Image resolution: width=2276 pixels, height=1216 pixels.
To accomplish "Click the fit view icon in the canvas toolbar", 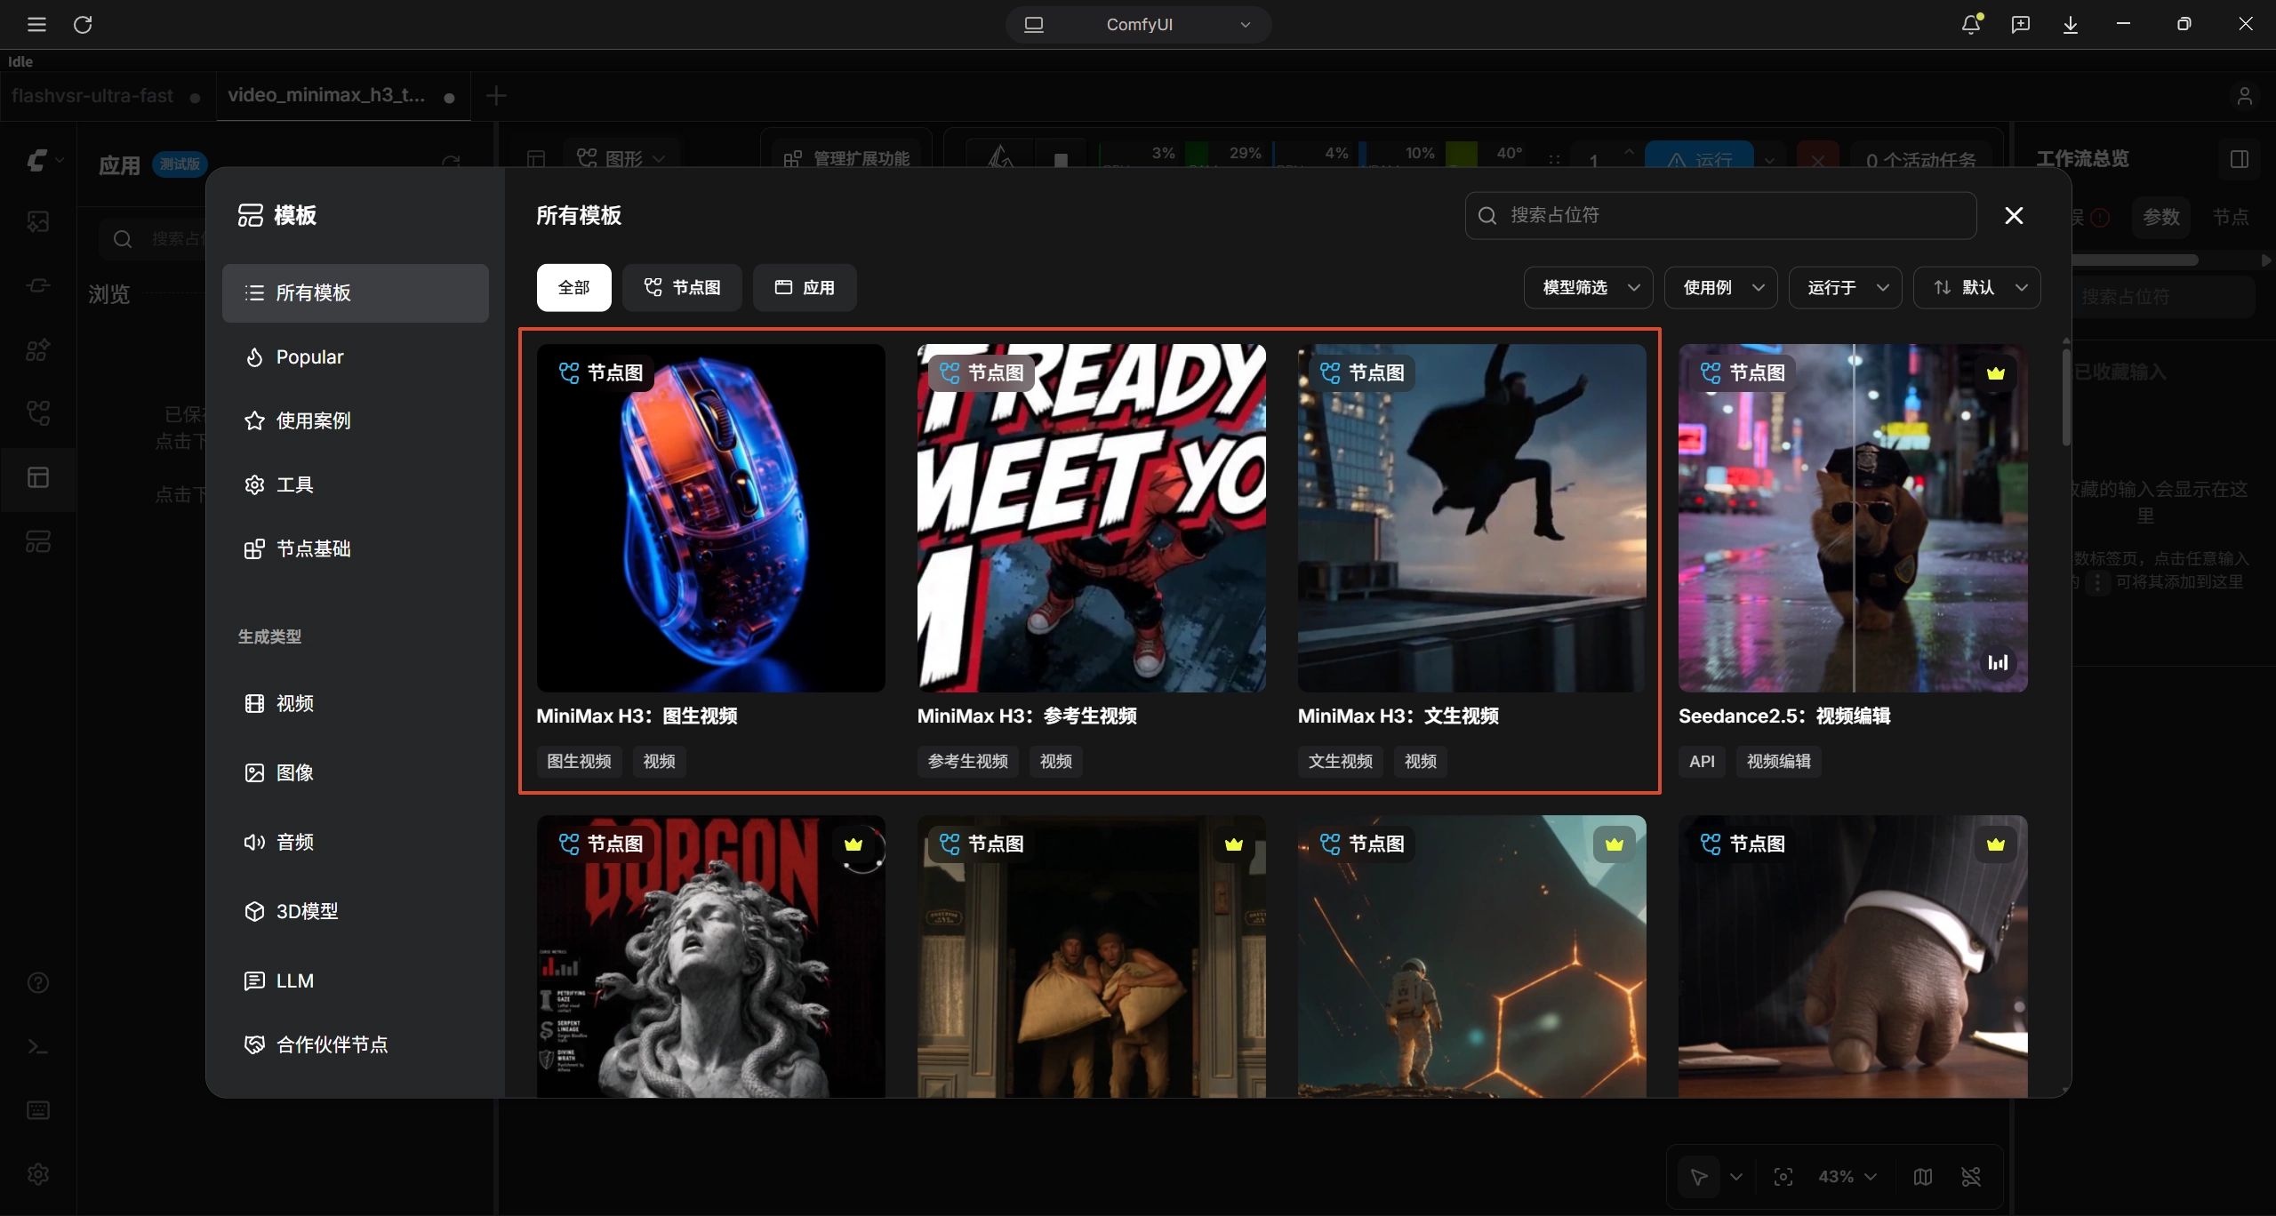I will coord(1783,1177).
